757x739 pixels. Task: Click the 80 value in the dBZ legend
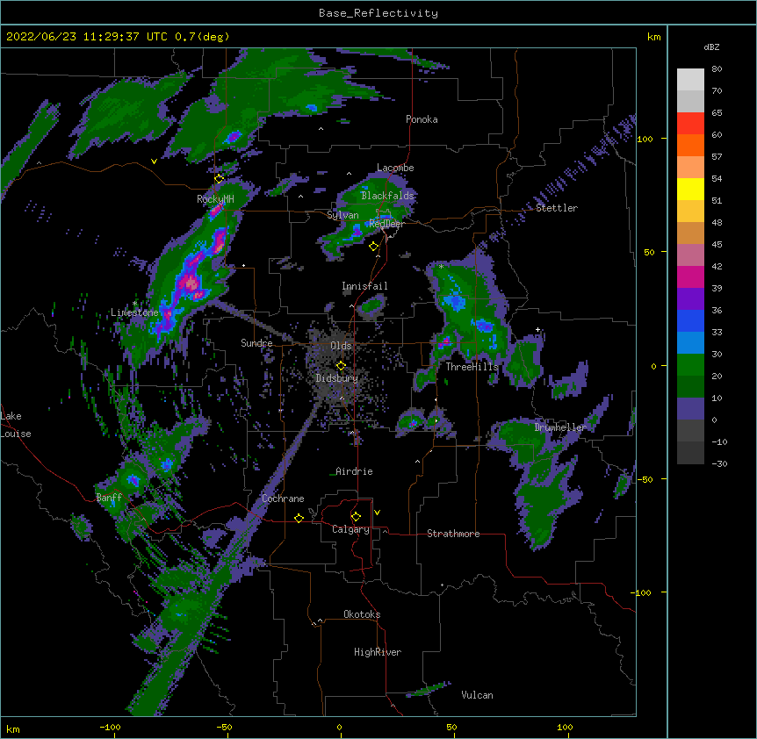pos(717,69)
